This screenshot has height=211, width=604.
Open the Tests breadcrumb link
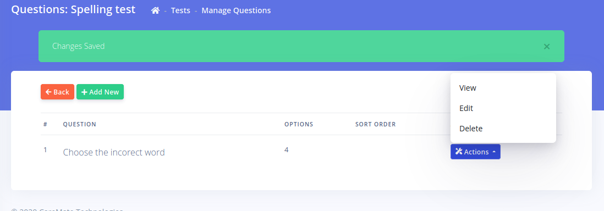coord(180,10)
